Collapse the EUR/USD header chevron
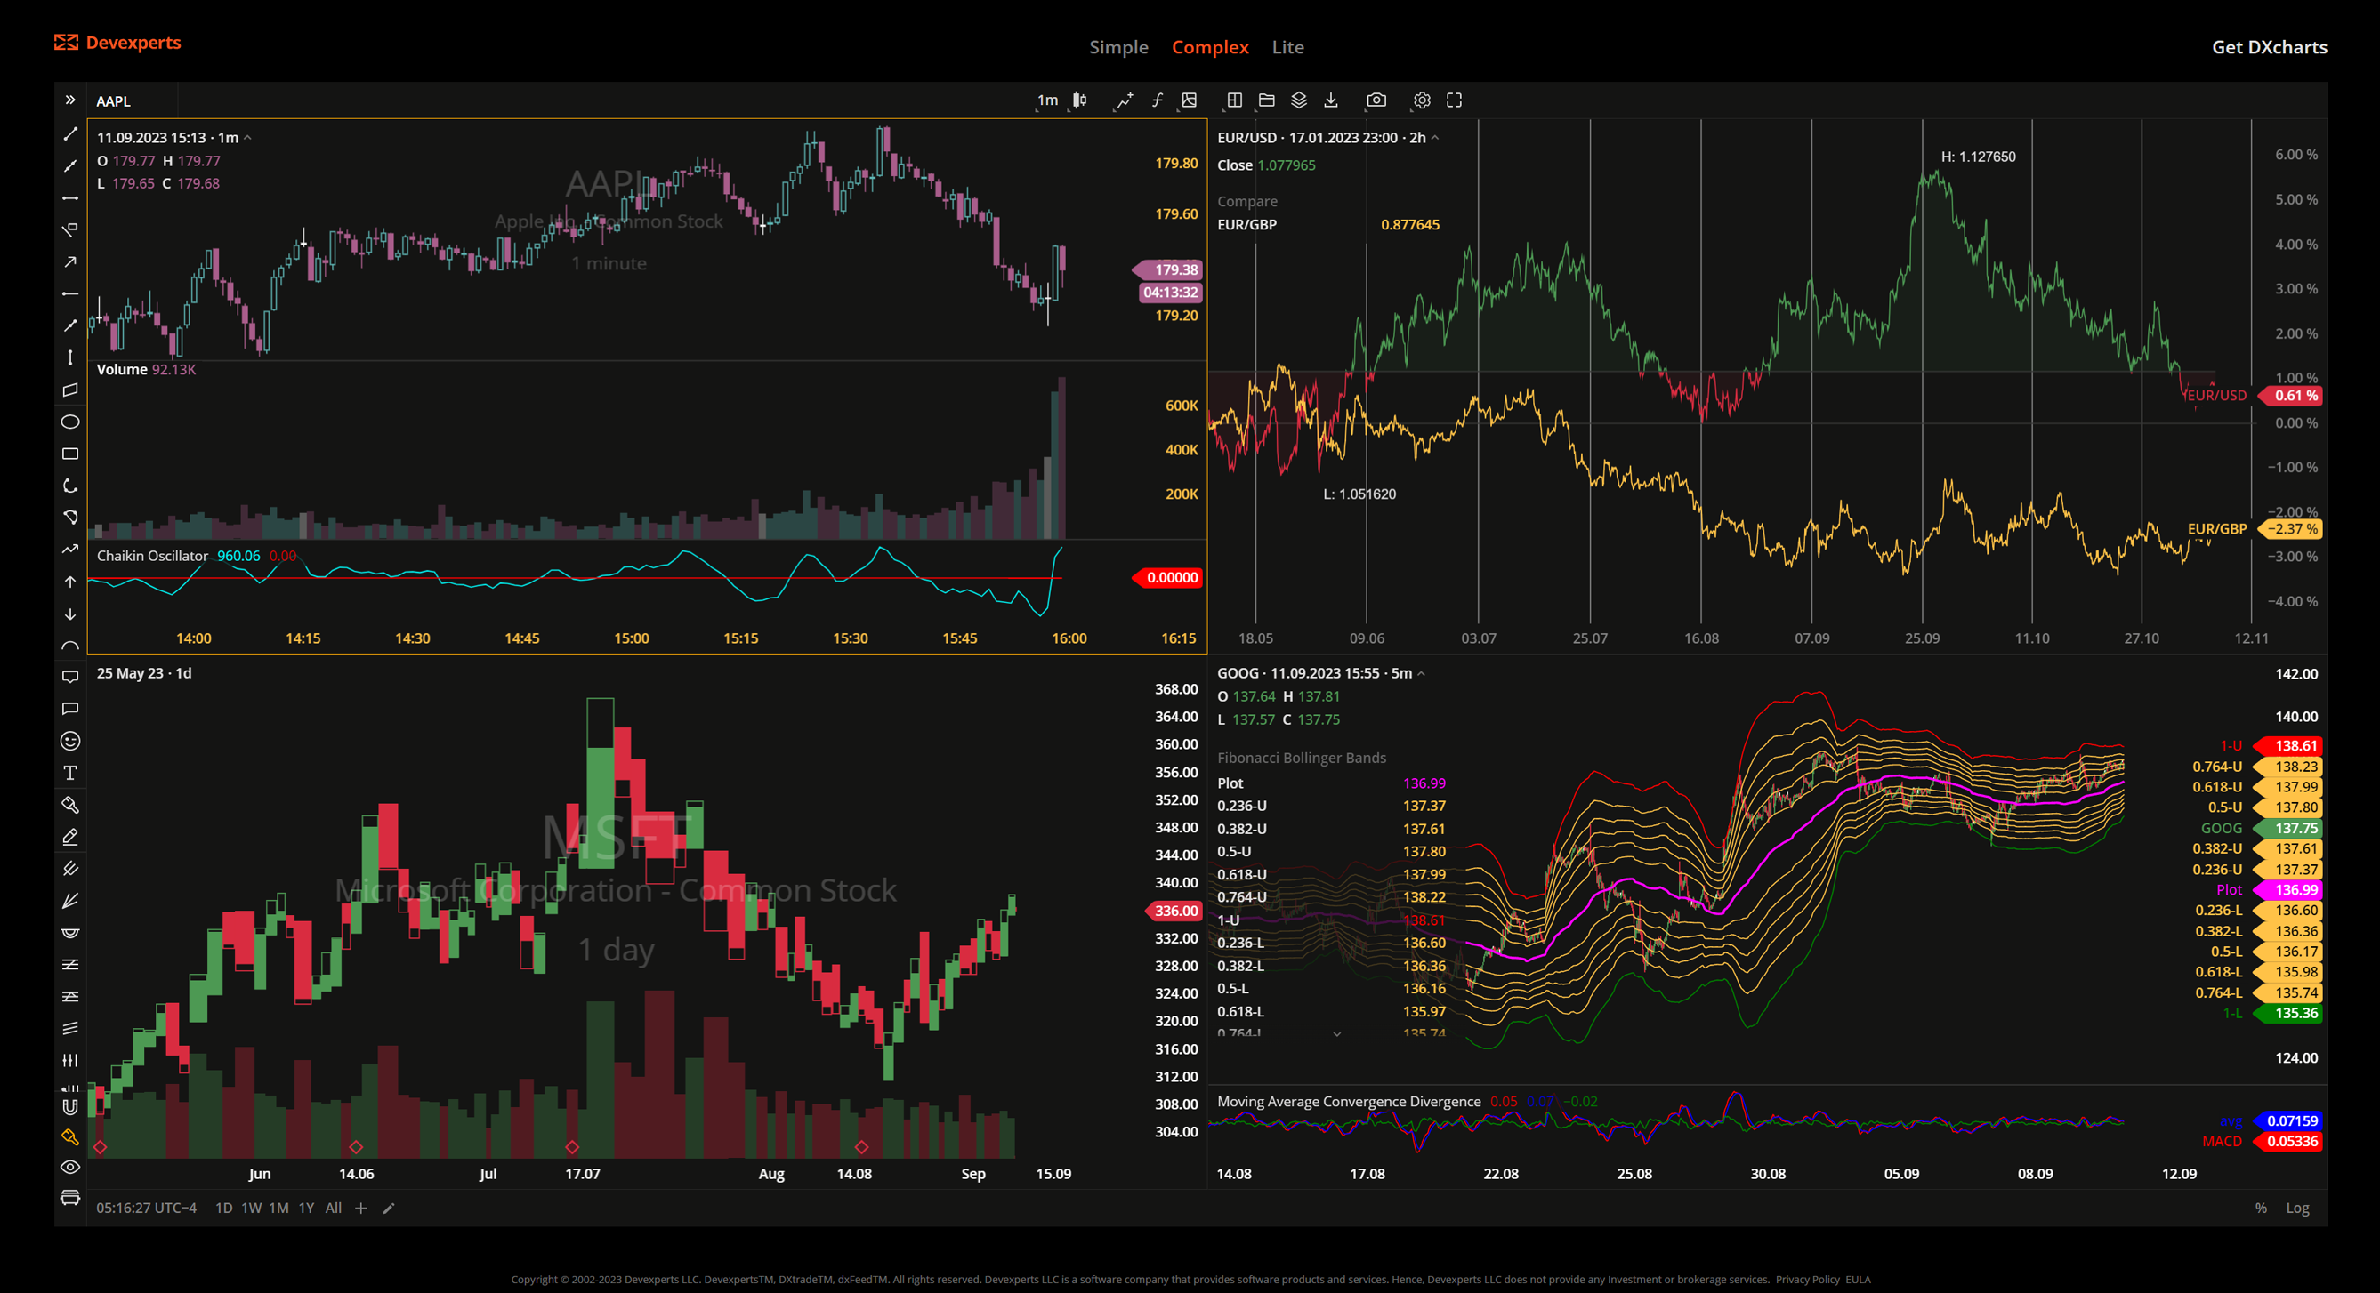The width and height of the screenshot is (2380, 1293). coord(1436,136)
